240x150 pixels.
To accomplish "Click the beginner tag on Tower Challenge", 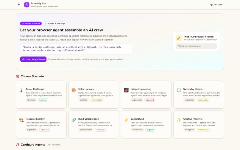I will [x=43, y=100].
